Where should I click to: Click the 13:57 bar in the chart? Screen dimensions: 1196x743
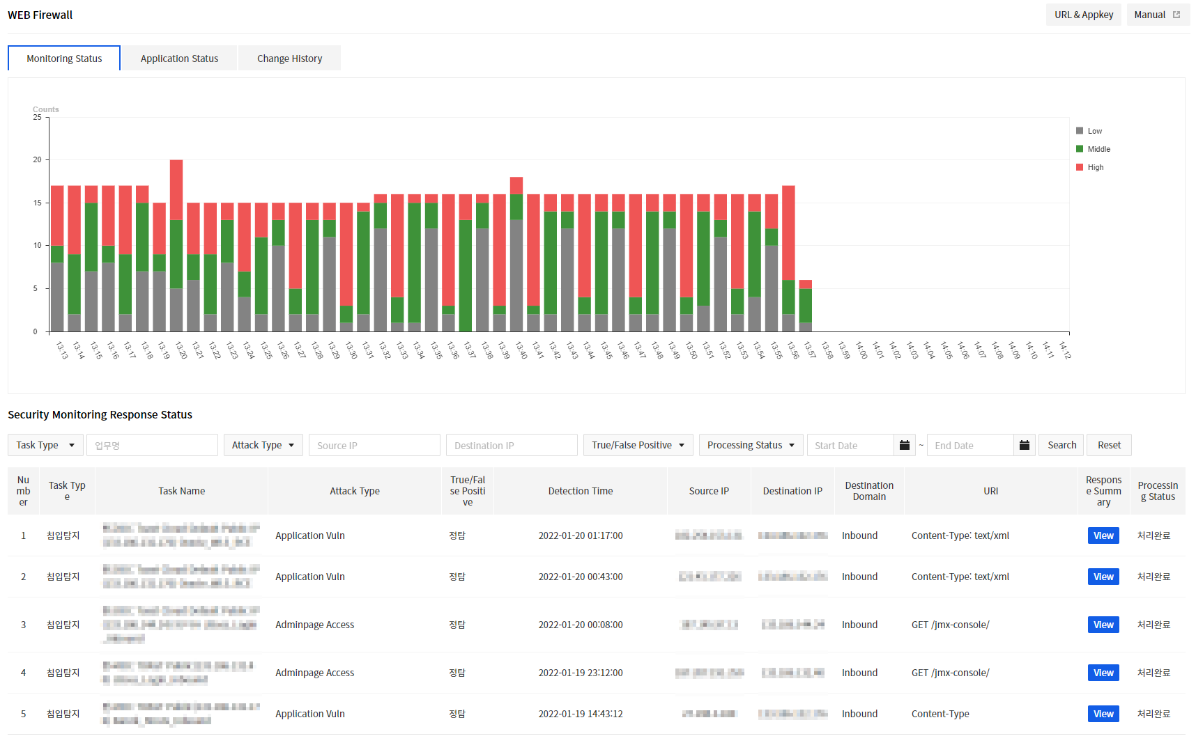coord(805,306)
